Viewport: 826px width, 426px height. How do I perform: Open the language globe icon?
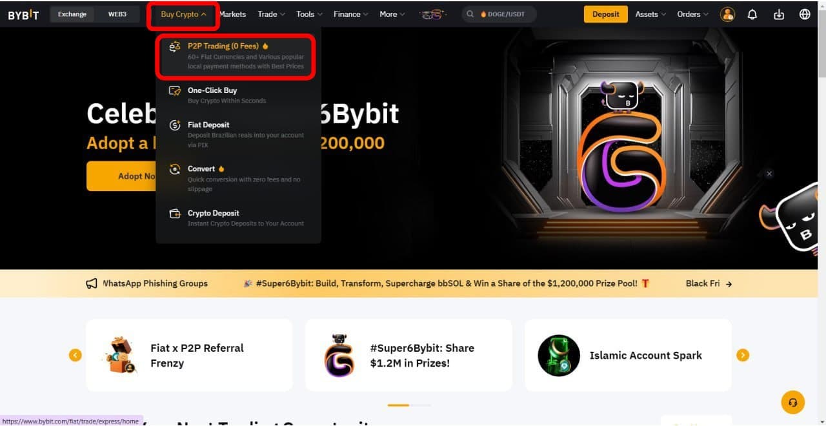click(x=804, y=14)
